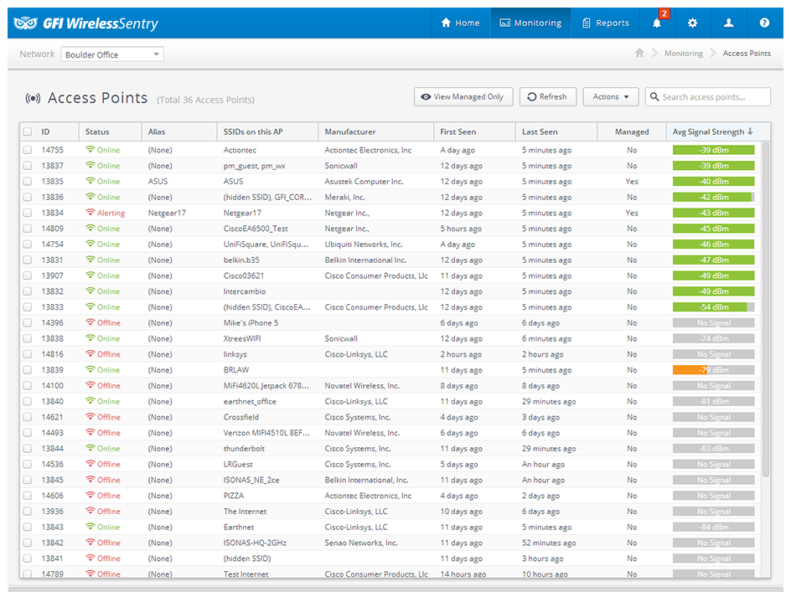
Task: Click the offline wifi icon for 14816
Action: [x=90, y=354]
